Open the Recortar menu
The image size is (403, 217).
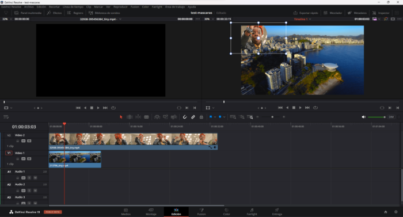54,7
